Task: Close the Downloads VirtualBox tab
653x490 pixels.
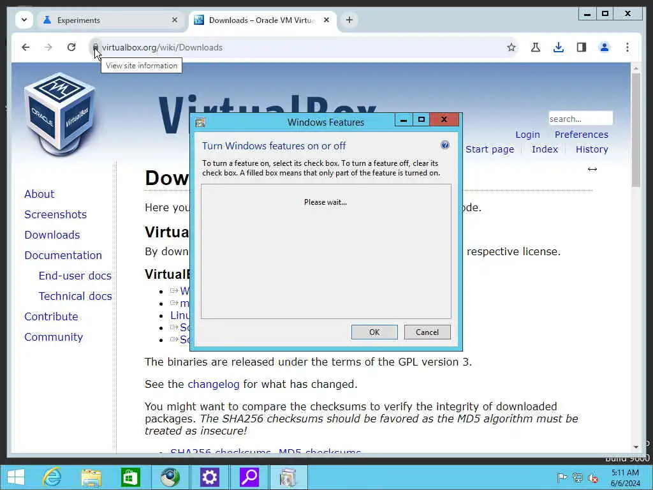Action: [326, 20]
